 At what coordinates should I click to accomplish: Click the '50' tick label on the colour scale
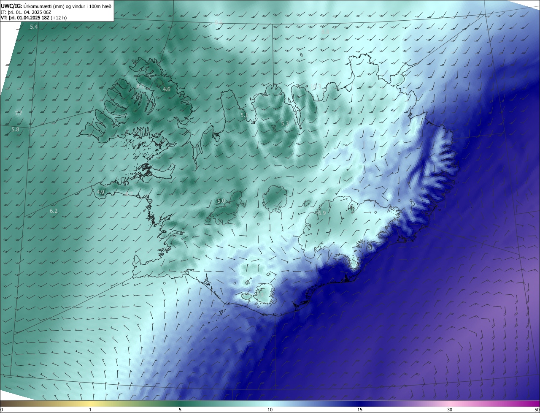(x=537, y=410)
